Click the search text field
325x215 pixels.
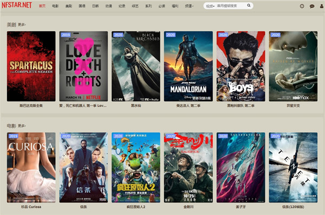(231, 6)
